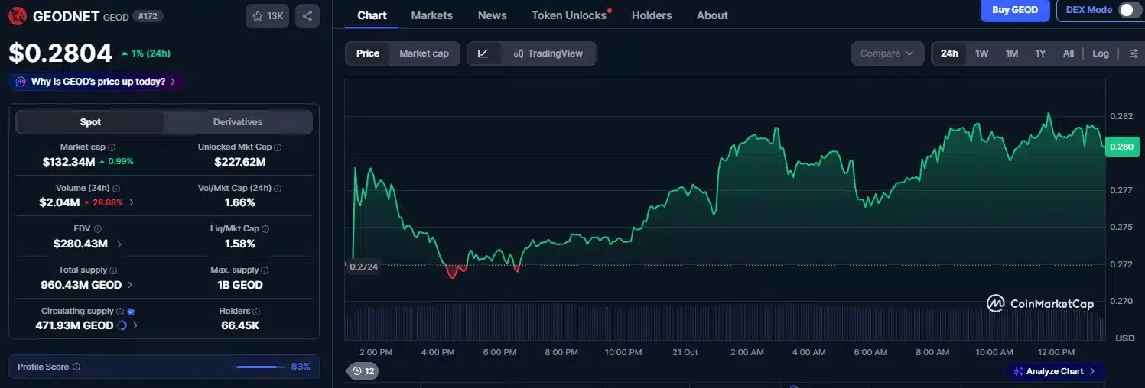Click the #172 rank badge
Image resolution: width=1145 pixels, height=388 pixels.
pyautogui.click(x=148, y=16)
